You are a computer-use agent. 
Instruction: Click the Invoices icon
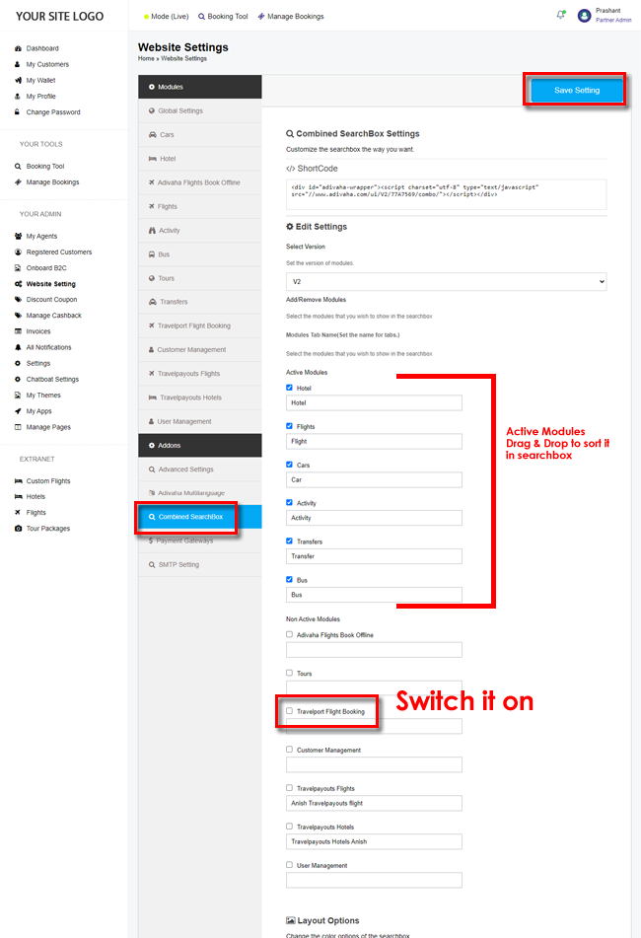pos(18,331)
